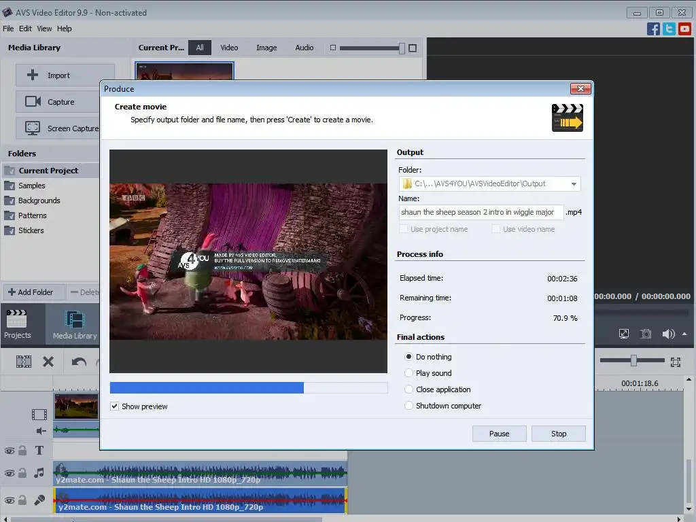Take a snapshot with the camera icon
The image size is (696, 522).
tap(646, 334)
